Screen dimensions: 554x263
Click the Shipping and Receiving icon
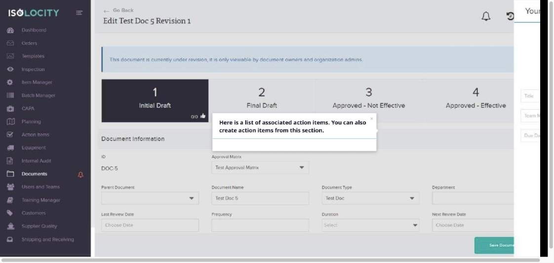point(10,239)
